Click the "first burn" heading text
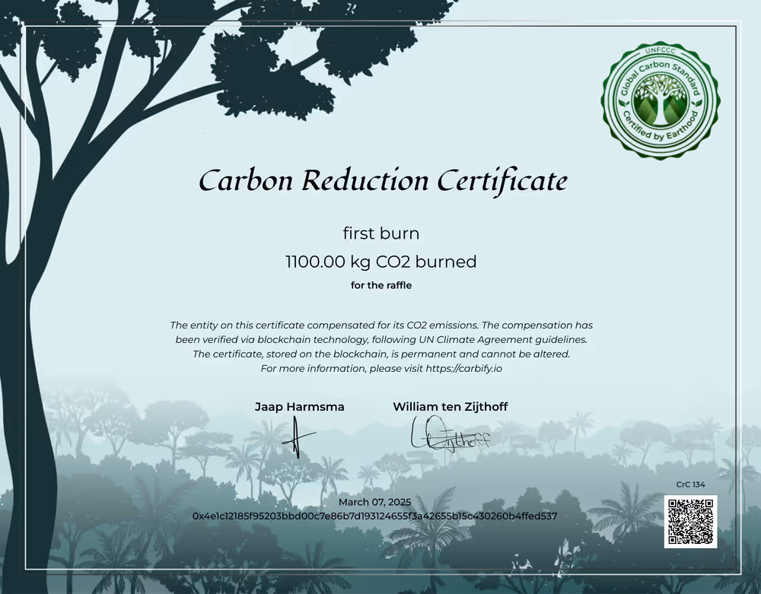This screenshot has height=594, width=761. tap(380, 233)
